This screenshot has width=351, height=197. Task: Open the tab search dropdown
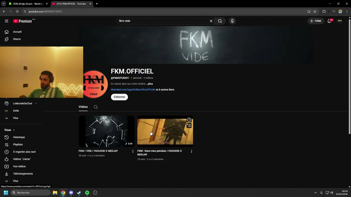pyautogui.click(x=4, y=4)
